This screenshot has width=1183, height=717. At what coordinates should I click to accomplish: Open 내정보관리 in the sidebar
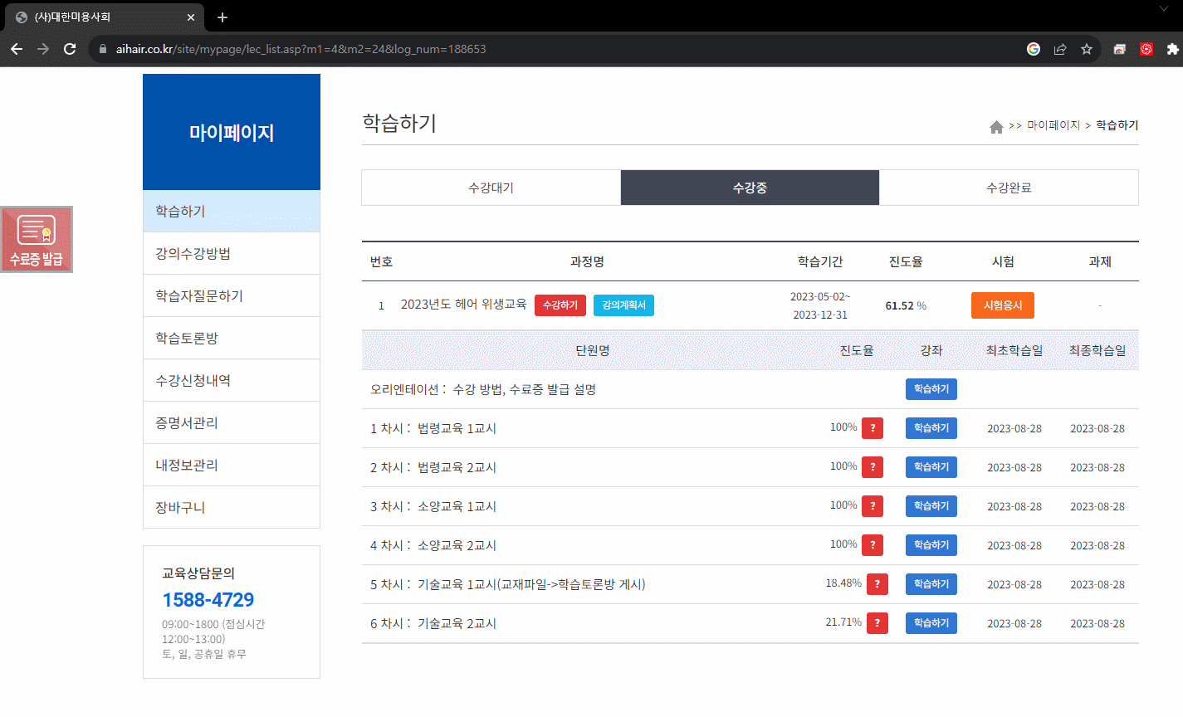pos(232,466)
